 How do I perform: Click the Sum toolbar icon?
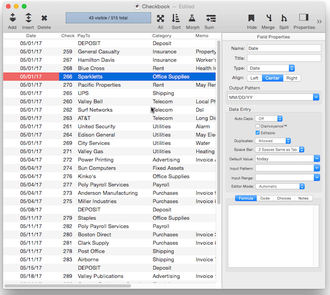coord(210,18)
